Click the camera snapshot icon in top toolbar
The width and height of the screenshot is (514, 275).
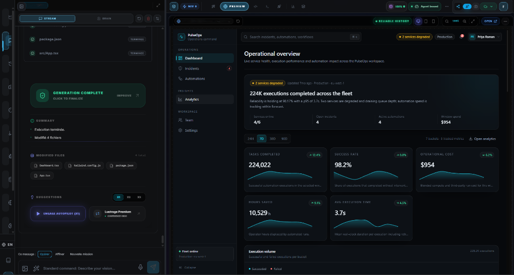[x=476, y=6]
